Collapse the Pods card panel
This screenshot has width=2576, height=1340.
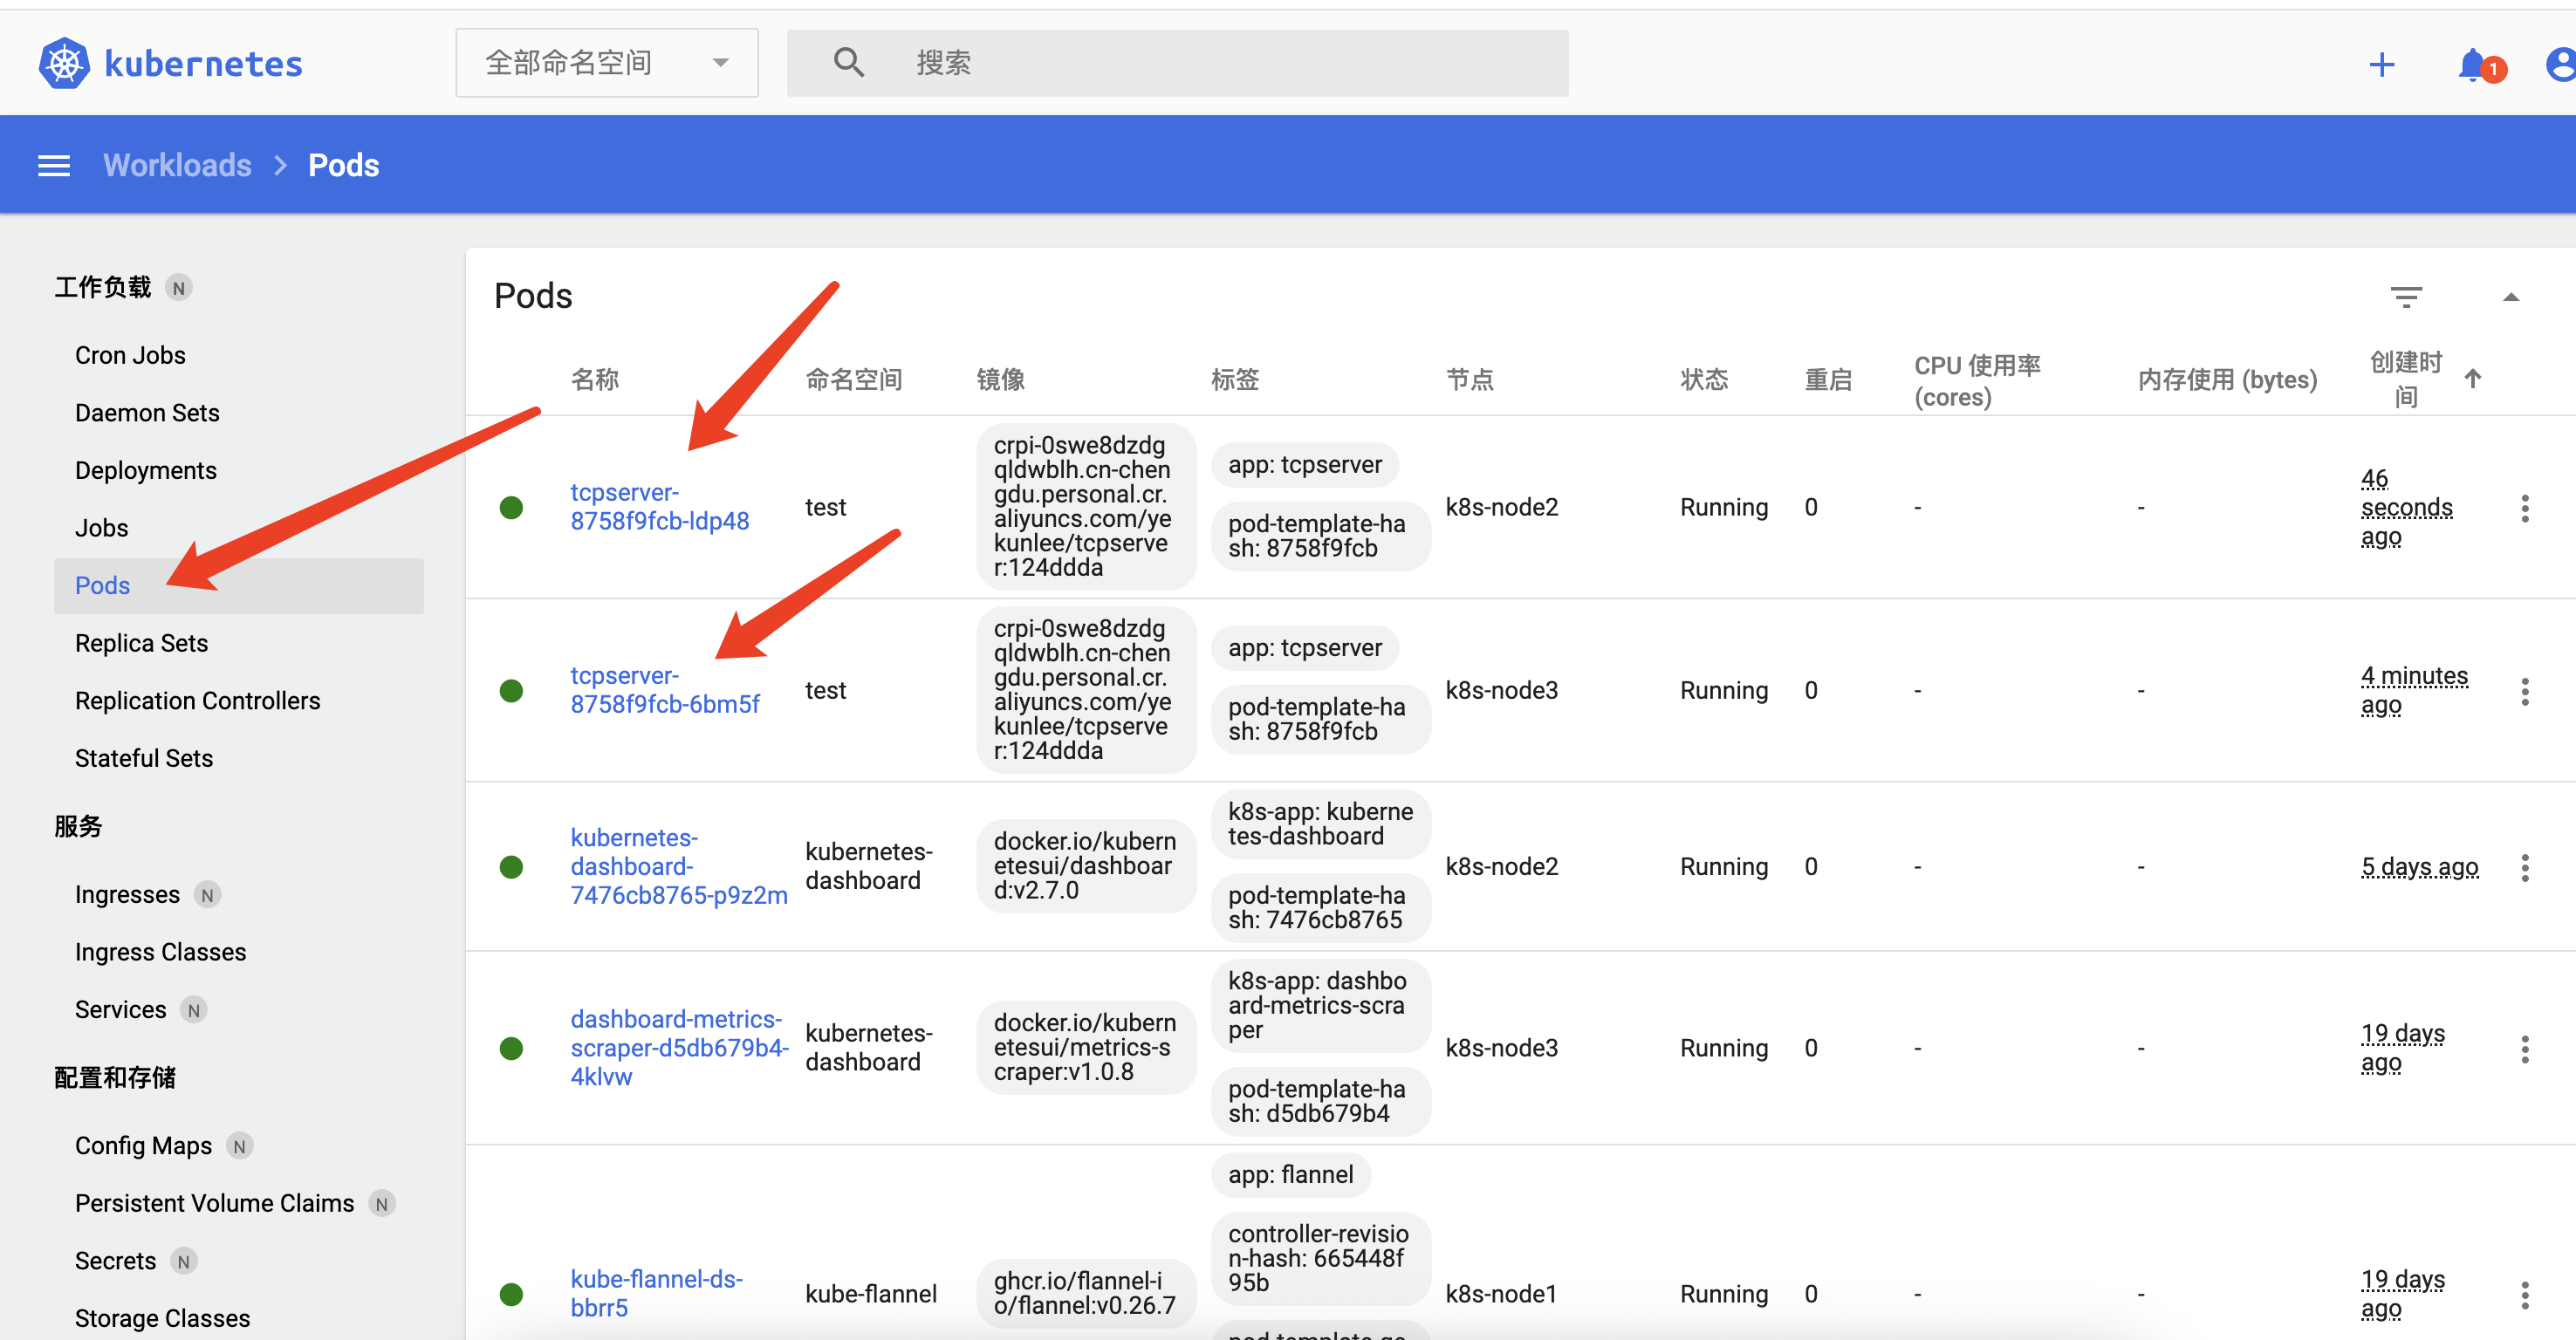(x=2510, y=297)
